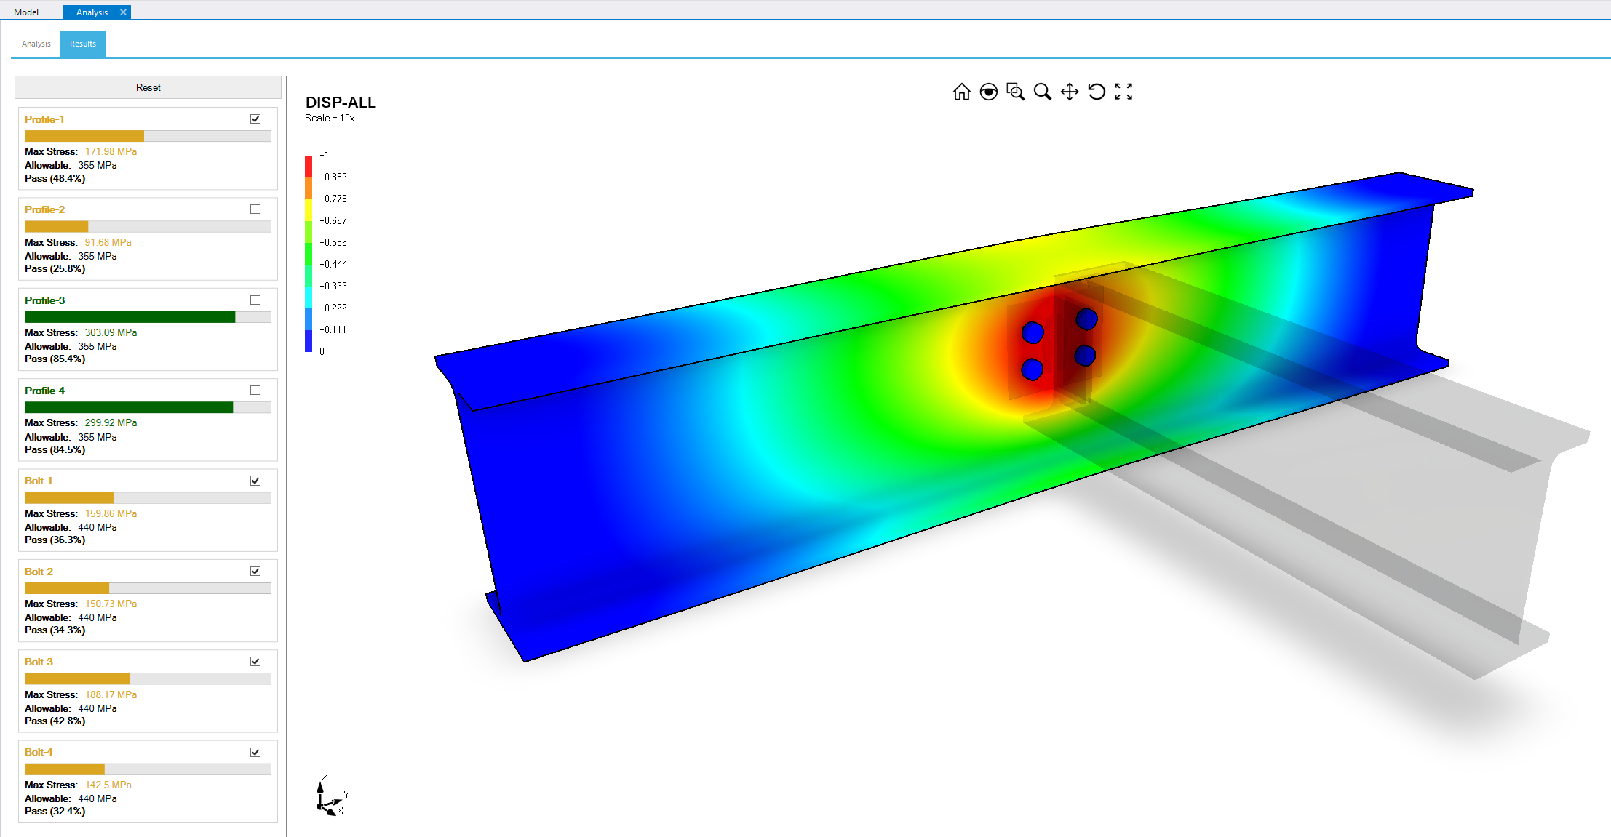Select the Zoom magnifier tool
Image resolution: width=1611 pixels, height=837 pixels.
coord(1043,92)
